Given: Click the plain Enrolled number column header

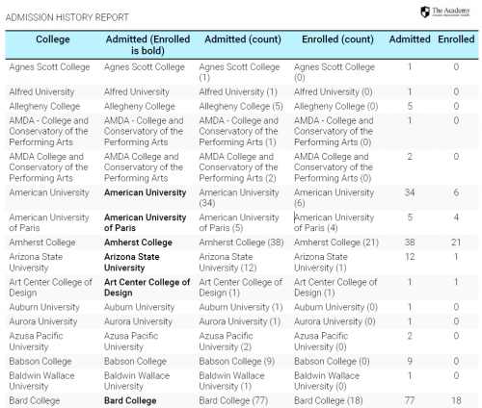Looking at the screenshot, I should 456,39.
